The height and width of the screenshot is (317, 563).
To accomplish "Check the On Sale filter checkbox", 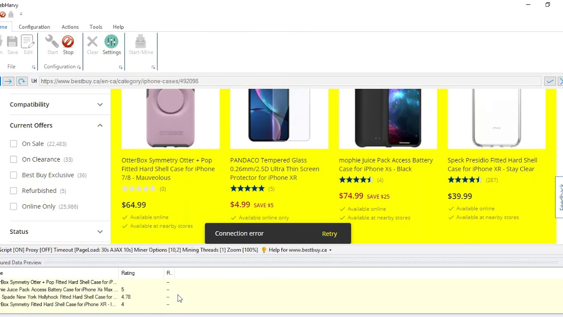I will (x=14, y=144).
